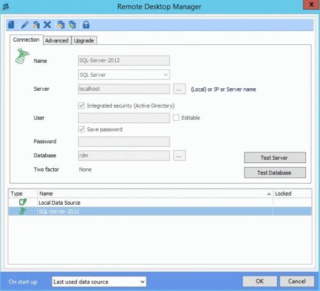Click the Cancel button
The height and width of the screenshot is (291, 320).
click(x=297, y=281)
